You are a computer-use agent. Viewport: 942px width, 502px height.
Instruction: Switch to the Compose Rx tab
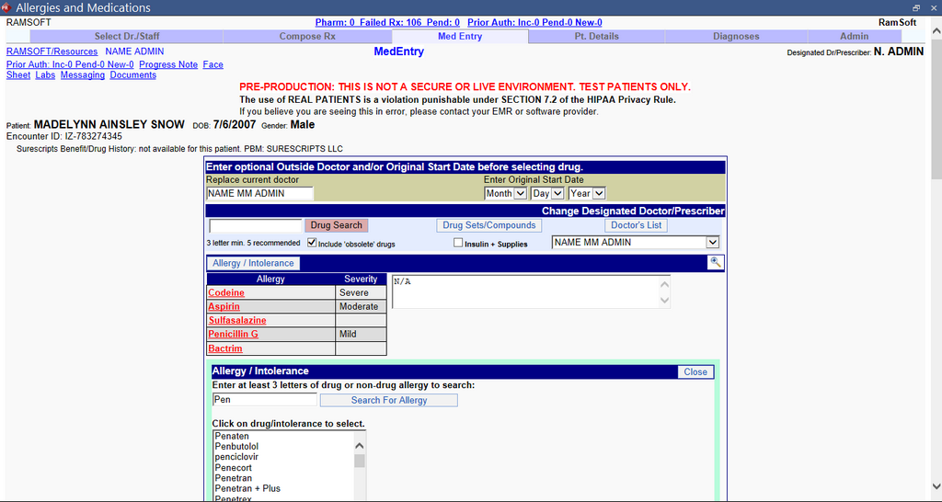tap(307, 37)
